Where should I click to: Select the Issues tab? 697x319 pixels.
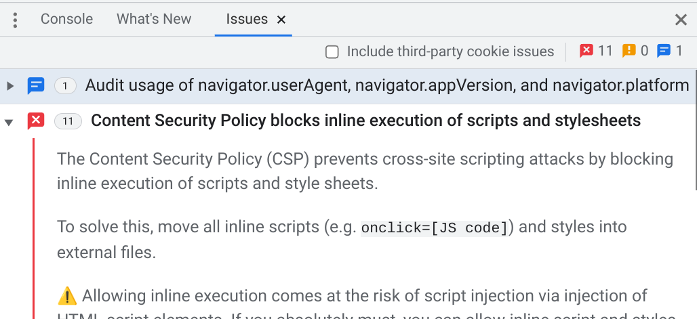(247, 19)
